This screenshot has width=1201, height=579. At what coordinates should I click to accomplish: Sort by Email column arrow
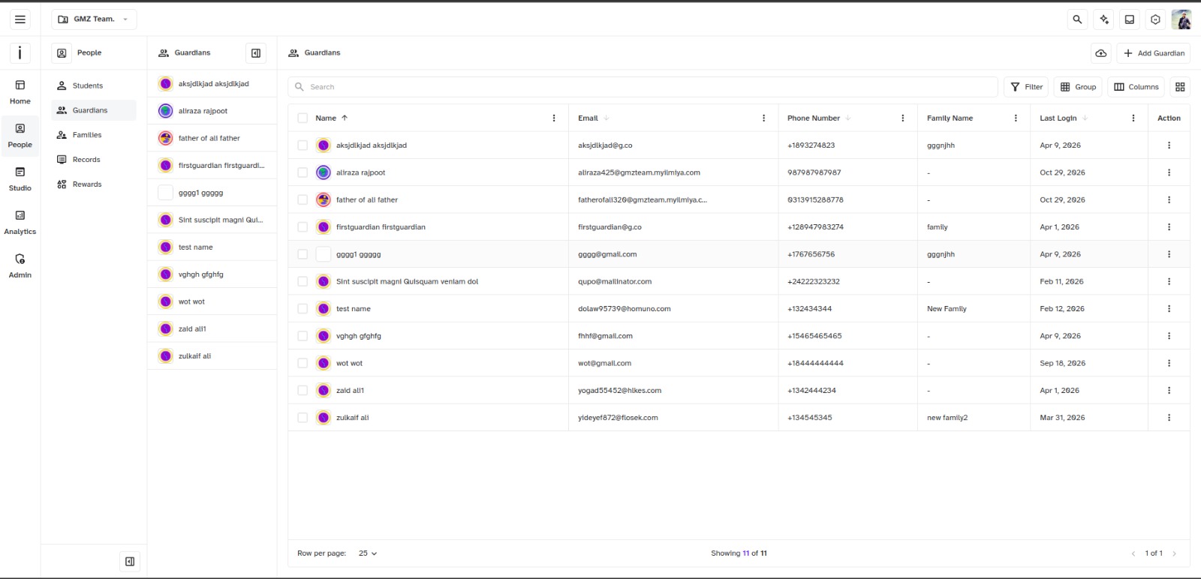[x=607, y=118]
